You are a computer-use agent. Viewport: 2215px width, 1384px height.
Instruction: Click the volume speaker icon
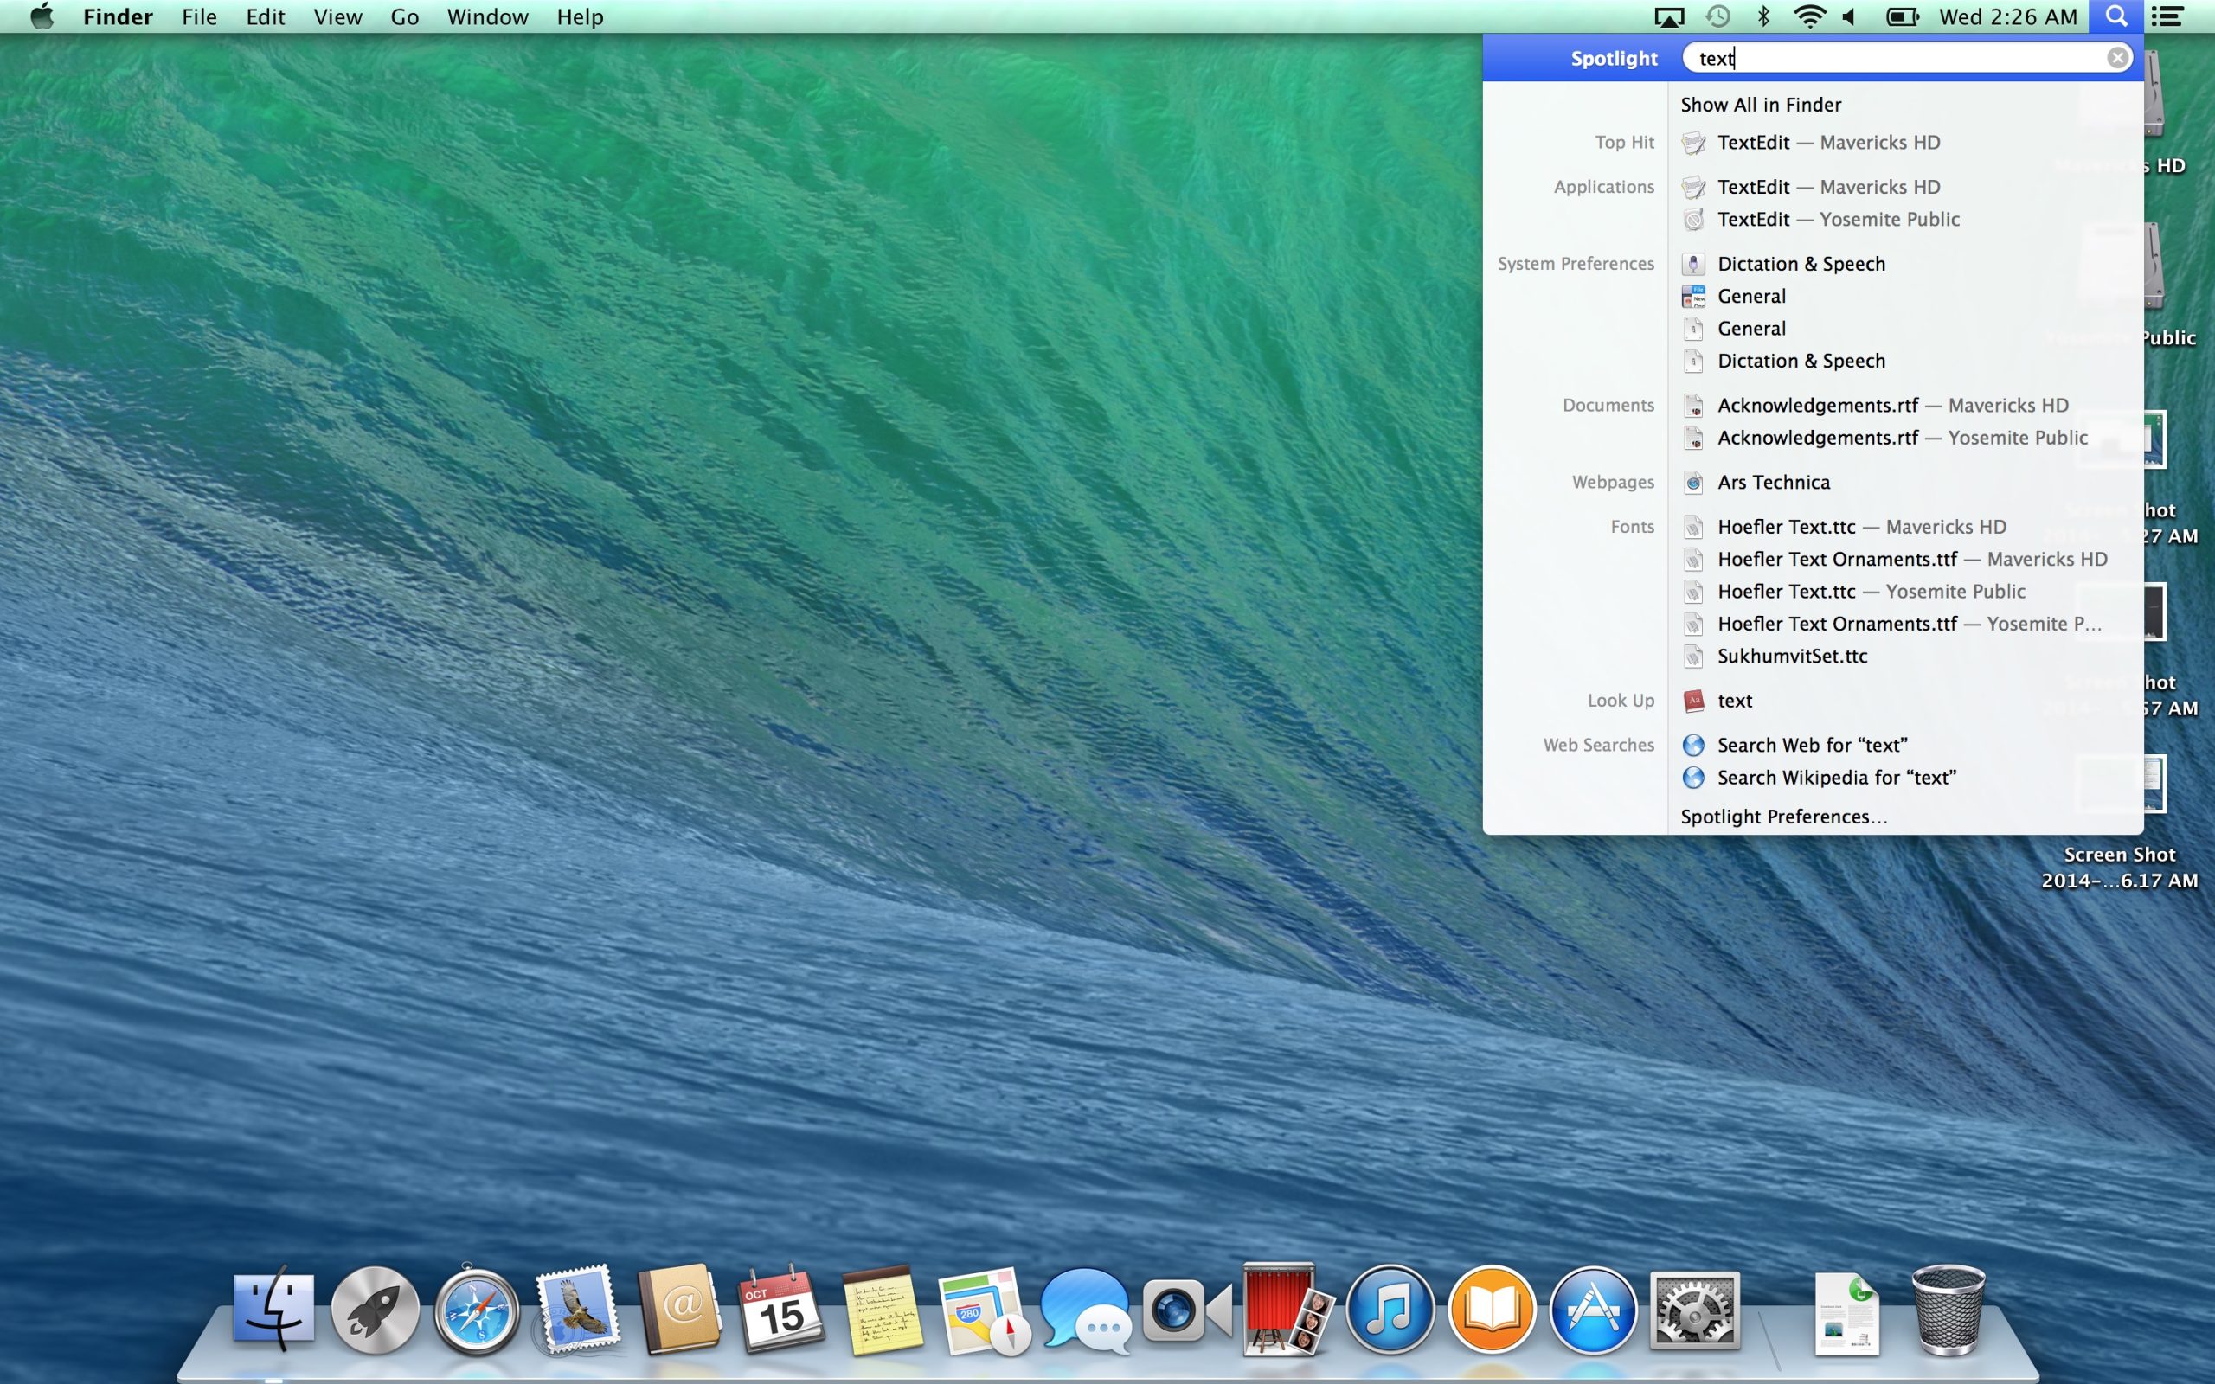tap(1849, 16)
